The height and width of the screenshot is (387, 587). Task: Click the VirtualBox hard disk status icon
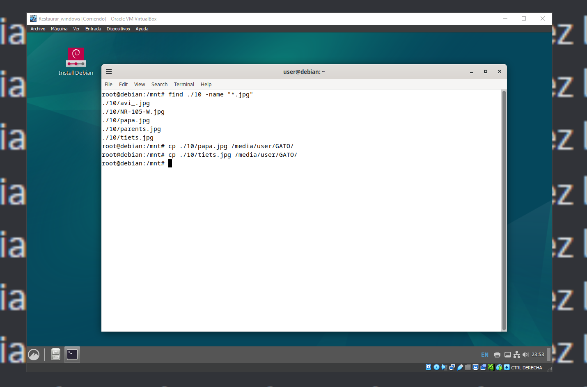pos(428,367)
